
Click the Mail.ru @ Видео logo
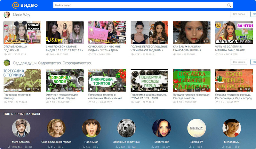point(25,5)
